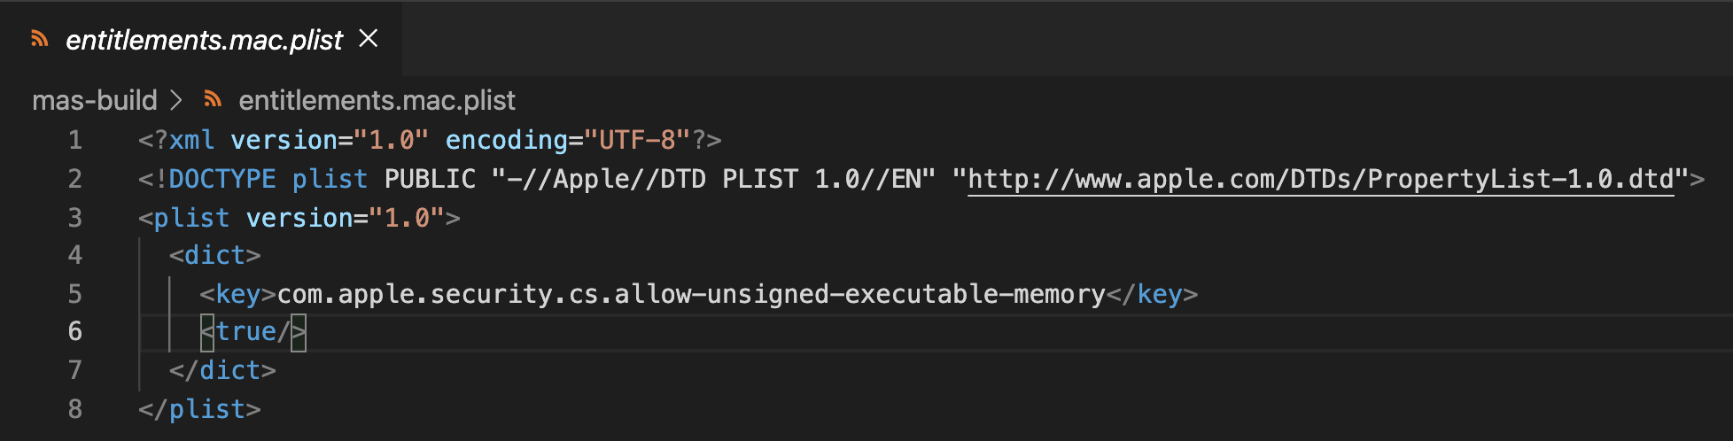Open the apple.com PropertyList DTD link
The width and height of the screenshot is (1733, 441).
tap(1321, 179)
